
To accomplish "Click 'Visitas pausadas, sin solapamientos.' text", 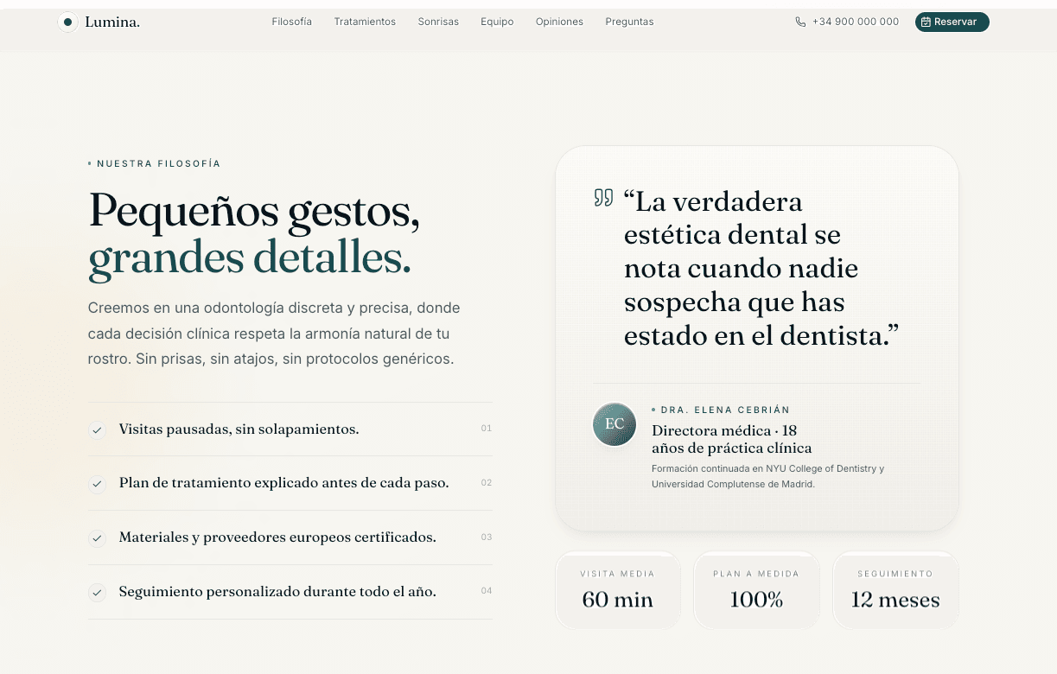I will tap(239, 429).
